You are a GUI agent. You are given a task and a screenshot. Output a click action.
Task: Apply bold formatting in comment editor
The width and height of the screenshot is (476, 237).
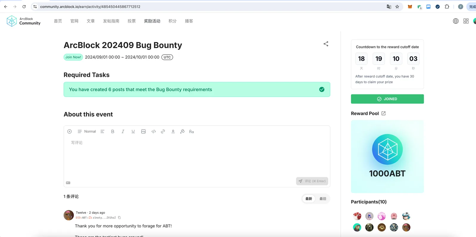tap(113, 132)
